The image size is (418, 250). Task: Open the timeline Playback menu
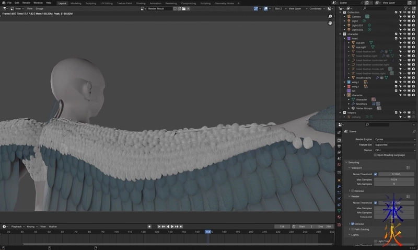coord(17,226)
